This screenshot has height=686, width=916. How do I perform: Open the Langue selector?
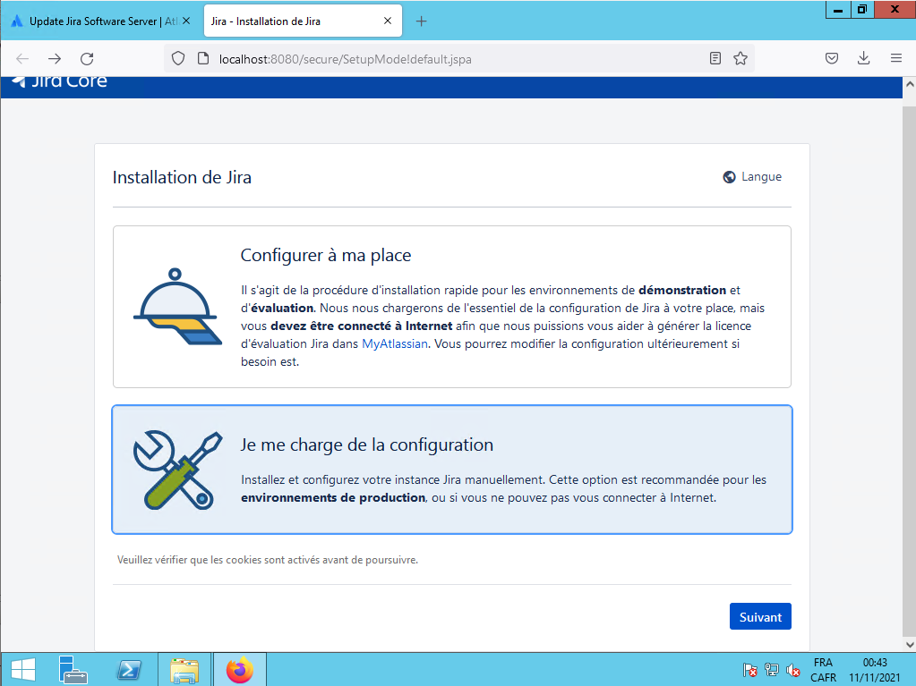752,177
